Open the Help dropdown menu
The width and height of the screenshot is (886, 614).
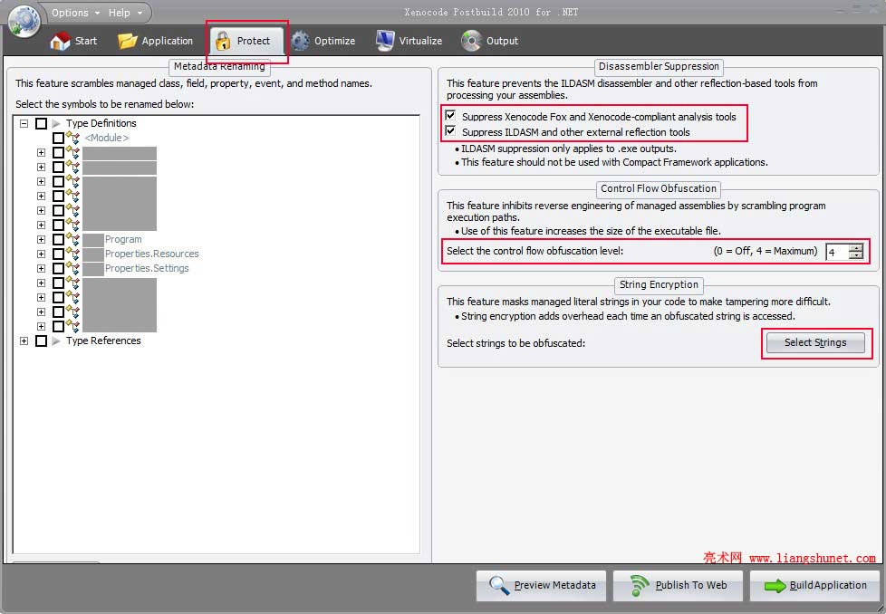125,13
